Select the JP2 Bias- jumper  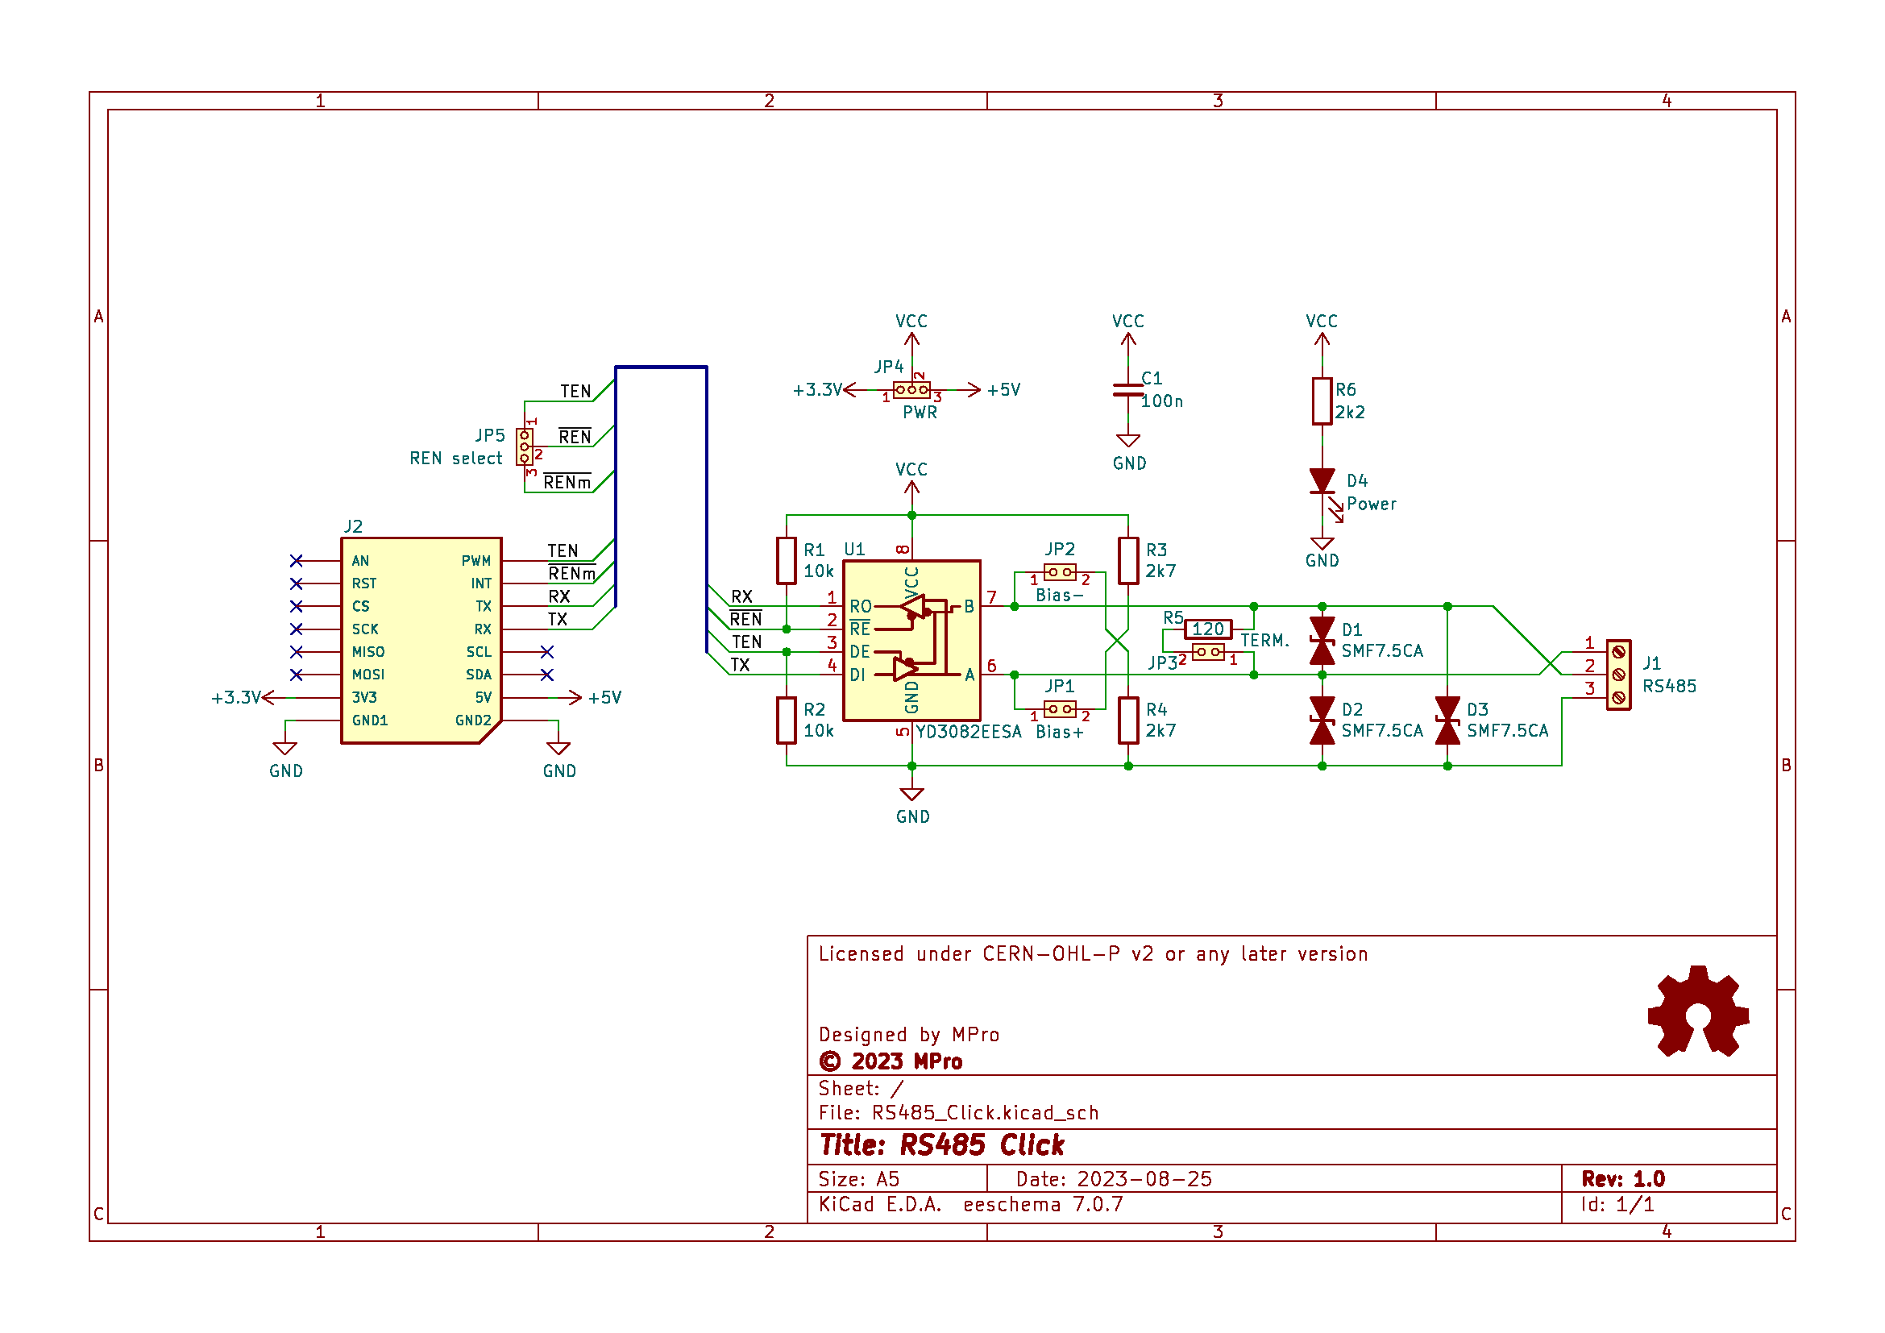tap(1059, 572)
